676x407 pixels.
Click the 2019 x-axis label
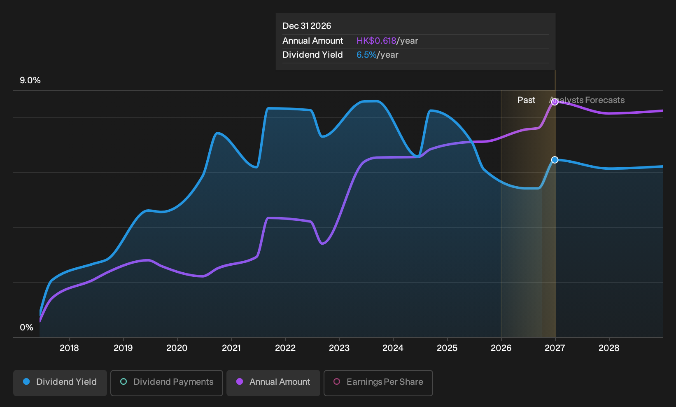point(123,348)
